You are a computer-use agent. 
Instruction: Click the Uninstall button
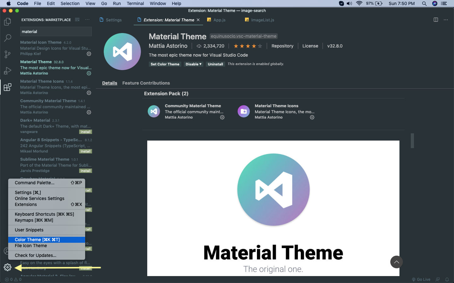coord(215,64)
